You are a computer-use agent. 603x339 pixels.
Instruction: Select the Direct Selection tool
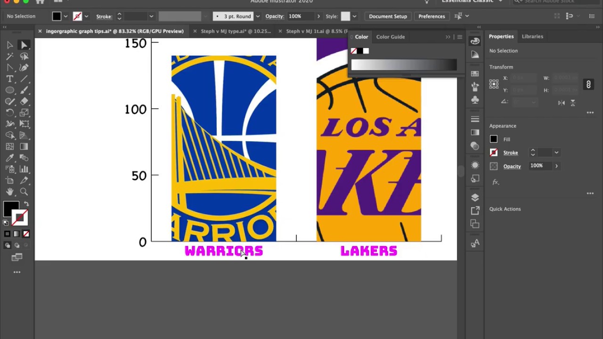tap(24, 45)
